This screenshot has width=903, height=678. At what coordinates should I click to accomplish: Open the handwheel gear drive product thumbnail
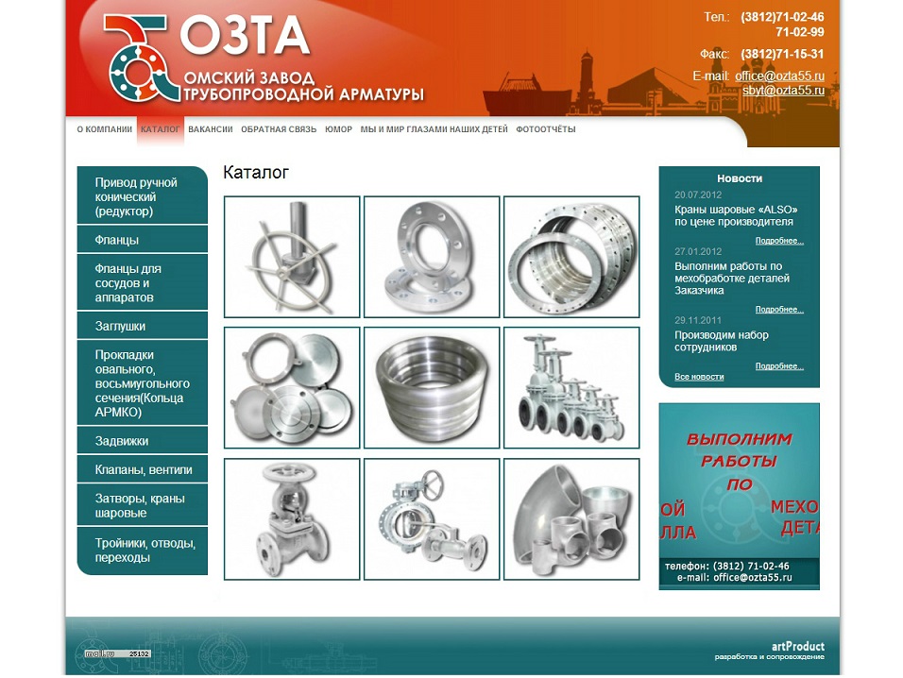click(x=292, y=257)
